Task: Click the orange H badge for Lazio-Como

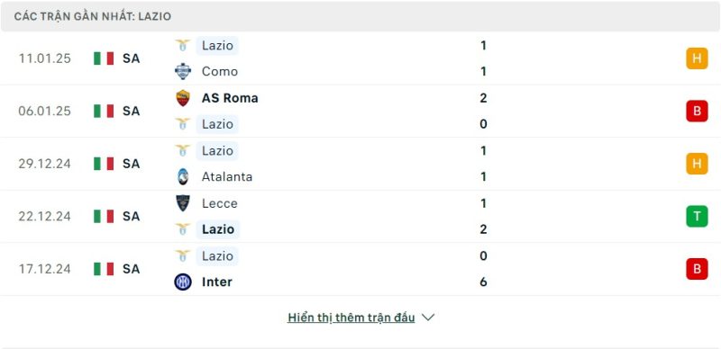Action: pyautogui.click(x=697, y=58)
